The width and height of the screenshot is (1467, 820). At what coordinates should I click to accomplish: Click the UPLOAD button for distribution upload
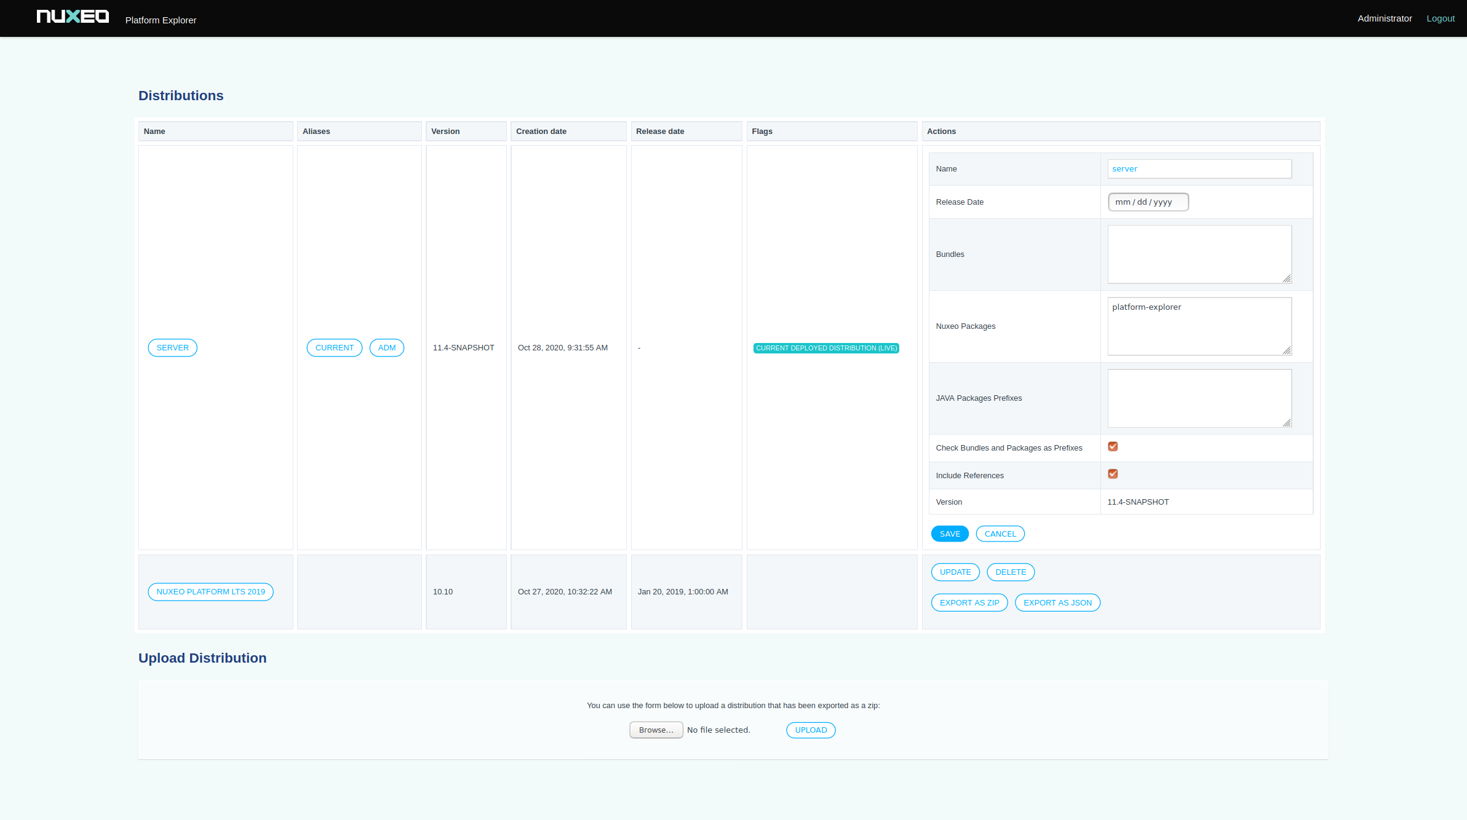tap(811, 730)
